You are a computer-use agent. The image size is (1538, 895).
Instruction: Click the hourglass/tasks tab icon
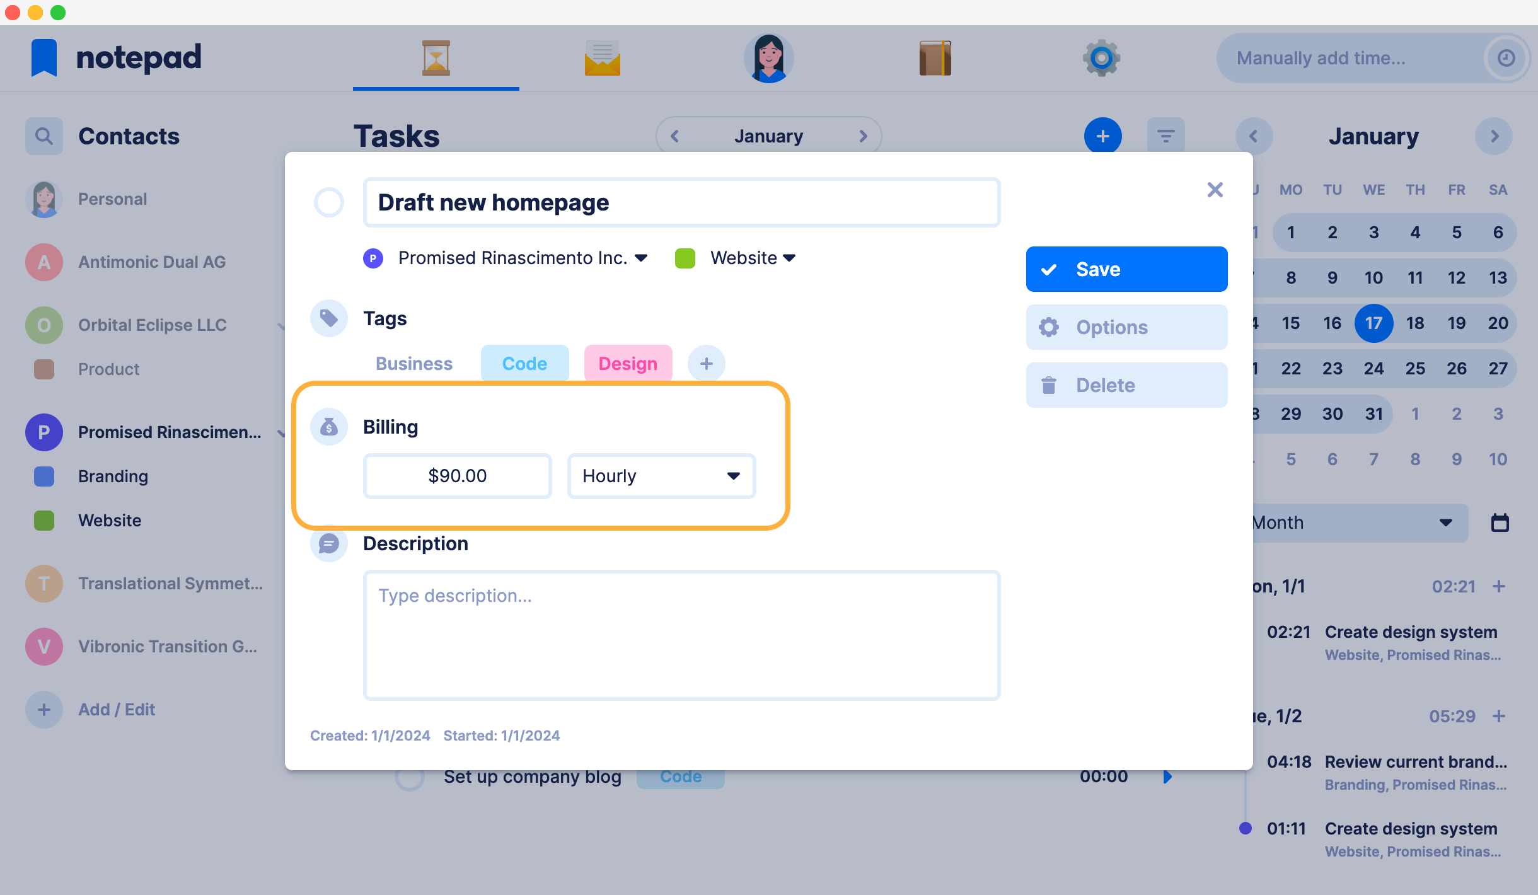coord(436,57)
